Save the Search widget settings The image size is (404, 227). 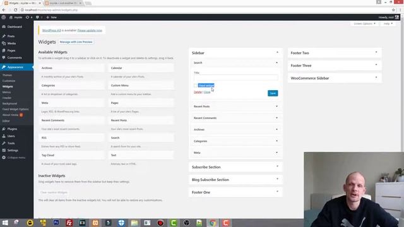pyautogui.click(x=273, y=93)
